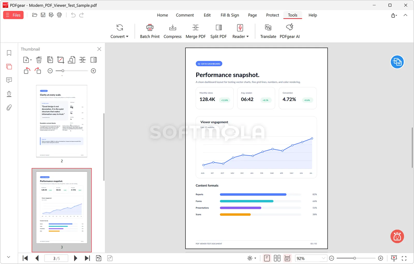Click the Merge PDF tool
This screenshot has width=414, height=264.
click(196, 31)
